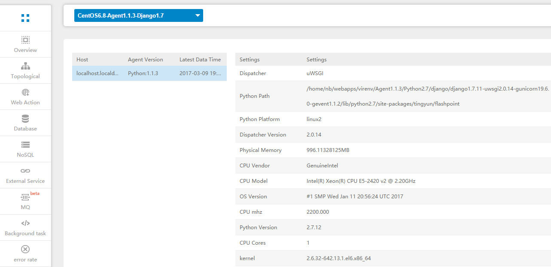Select the Topological hierarchy icon

[25, 66]
